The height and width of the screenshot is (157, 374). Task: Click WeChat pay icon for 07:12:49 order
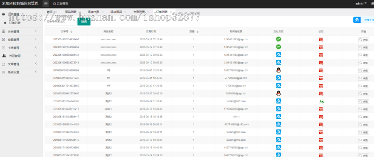click(278, 39)
